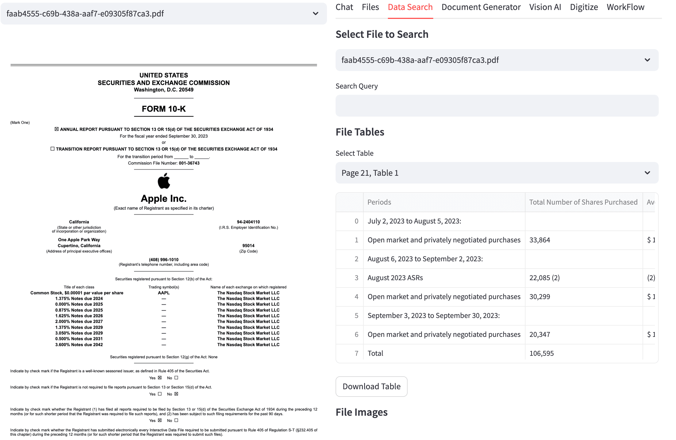Click the chevron on the Page 21, Table 1 selector

[x=647, y=173]
